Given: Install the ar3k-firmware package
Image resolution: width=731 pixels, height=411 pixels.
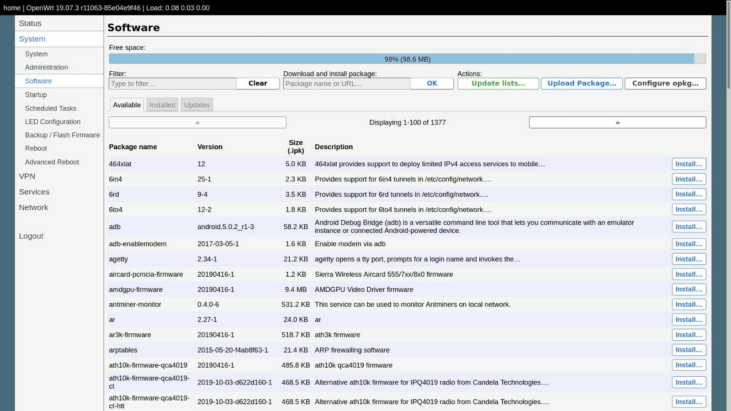Looking at the screenshot, I should point(689,335).
